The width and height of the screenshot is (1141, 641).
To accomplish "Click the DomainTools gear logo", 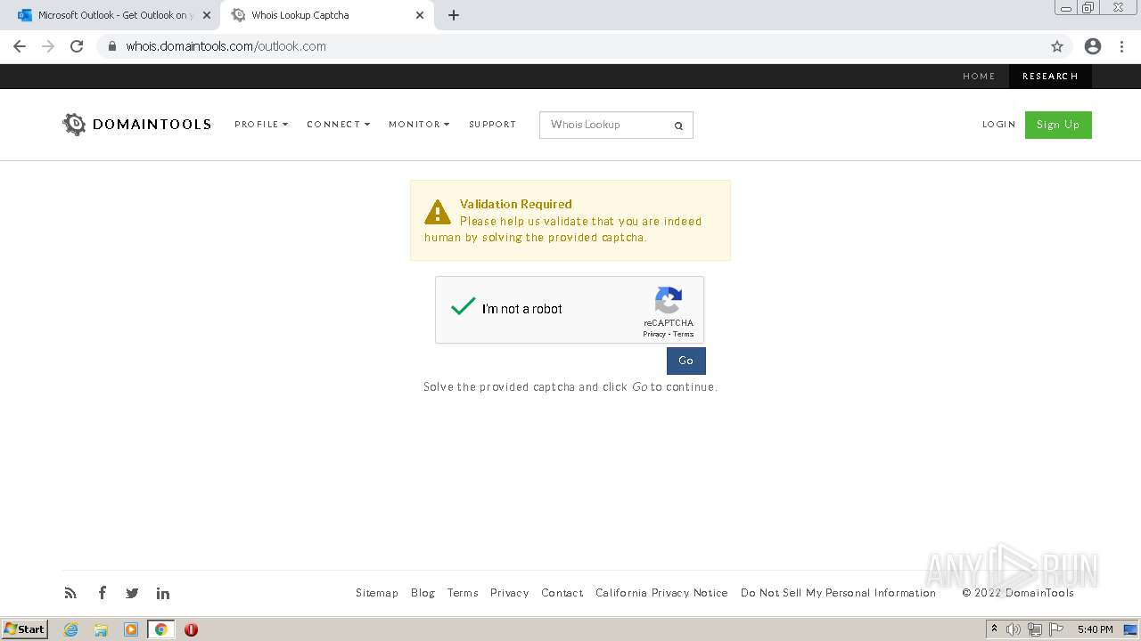I will [74, 124].
